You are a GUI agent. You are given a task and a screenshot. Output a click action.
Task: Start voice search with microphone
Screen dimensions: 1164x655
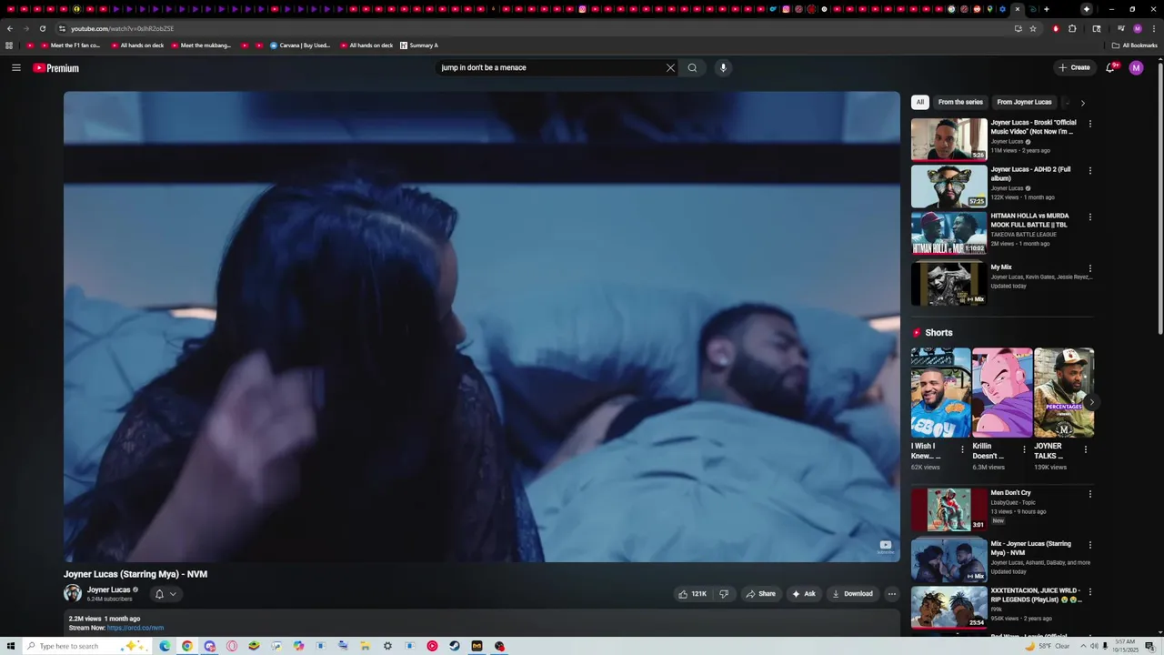[x=723, y=67]
